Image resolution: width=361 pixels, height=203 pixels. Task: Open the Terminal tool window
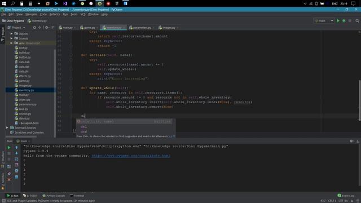[x=77, y=196]
